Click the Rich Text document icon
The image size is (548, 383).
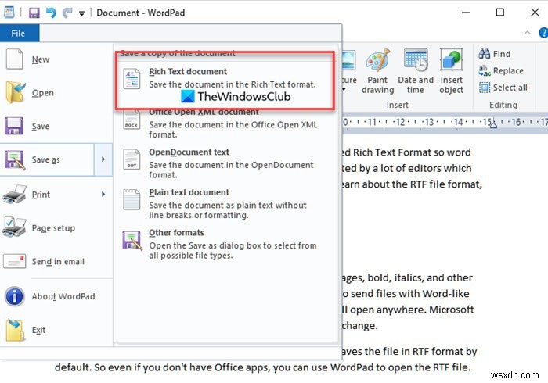click(132, 78)
